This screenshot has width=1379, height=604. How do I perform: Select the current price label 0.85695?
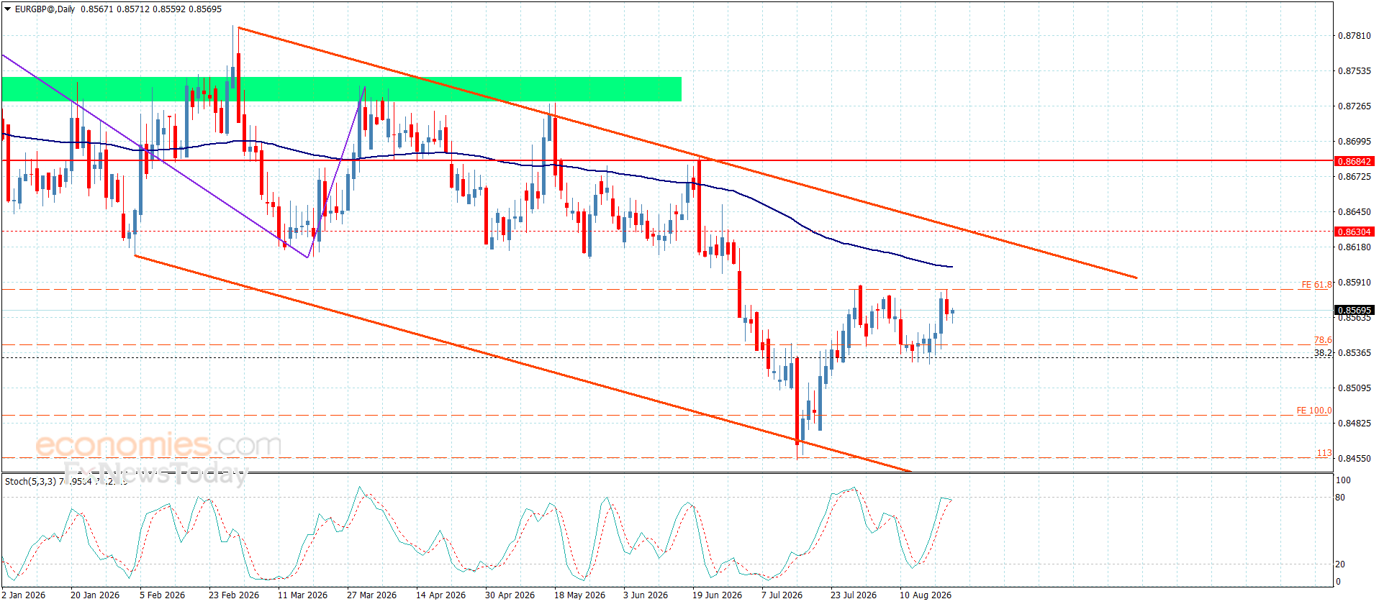1354,311
